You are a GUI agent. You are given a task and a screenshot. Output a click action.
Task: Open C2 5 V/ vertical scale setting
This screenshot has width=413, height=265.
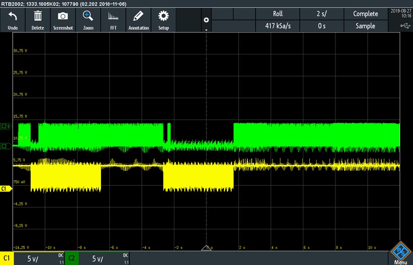pos(104,259)
